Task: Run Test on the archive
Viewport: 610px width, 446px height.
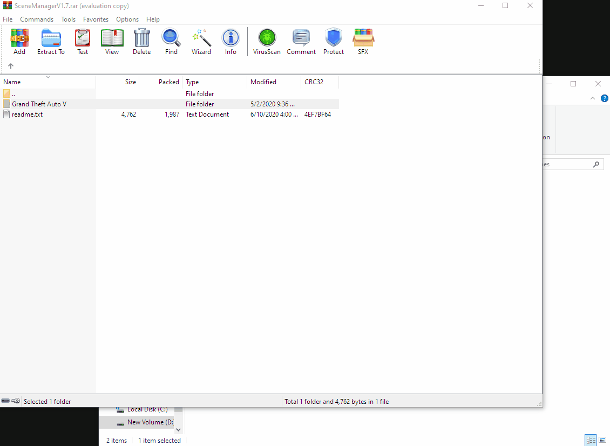Action: 83,42
